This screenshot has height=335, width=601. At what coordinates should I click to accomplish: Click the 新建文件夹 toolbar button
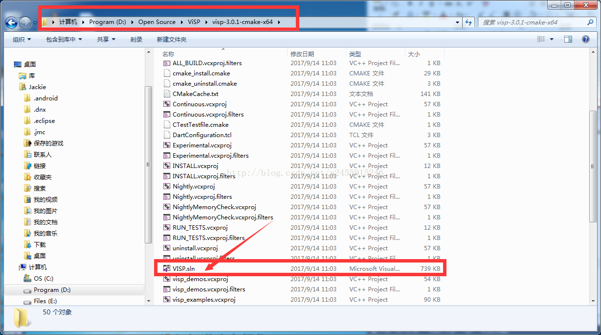click(x=172, y=39)
